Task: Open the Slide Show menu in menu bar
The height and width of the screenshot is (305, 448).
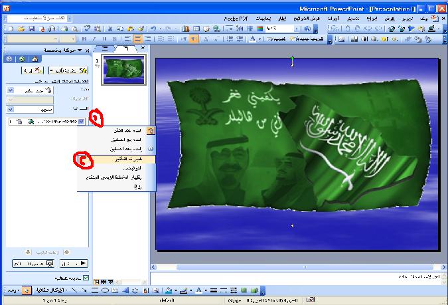Action: coord(307,19)
